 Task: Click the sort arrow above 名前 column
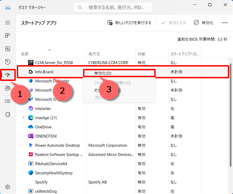click(x=49, y=50)
